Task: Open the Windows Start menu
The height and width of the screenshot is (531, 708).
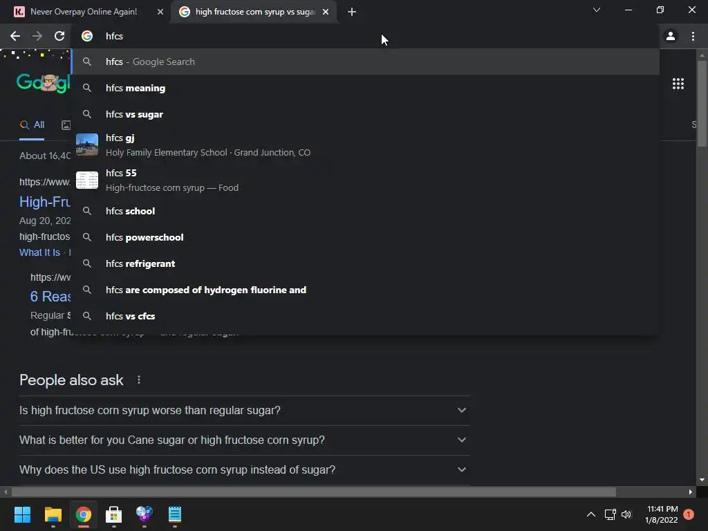Action: tap(22, 514)
